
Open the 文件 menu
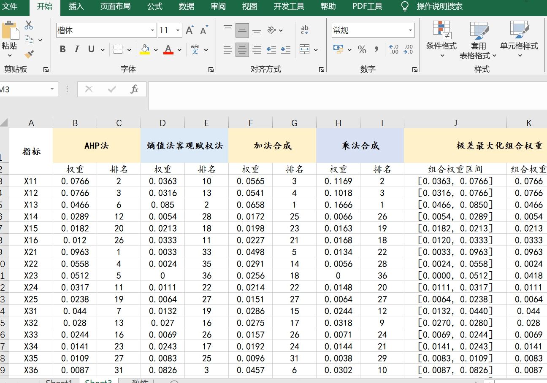(10, 6)
